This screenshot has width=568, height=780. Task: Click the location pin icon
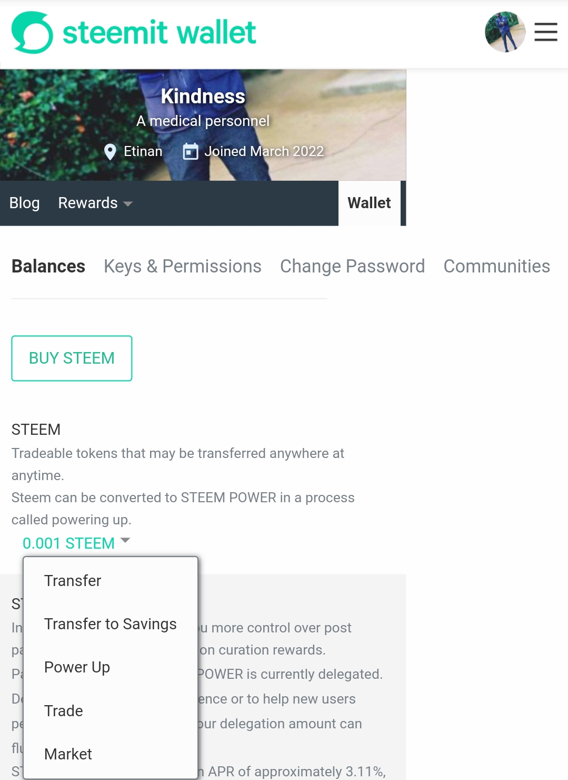coord(110,152)
